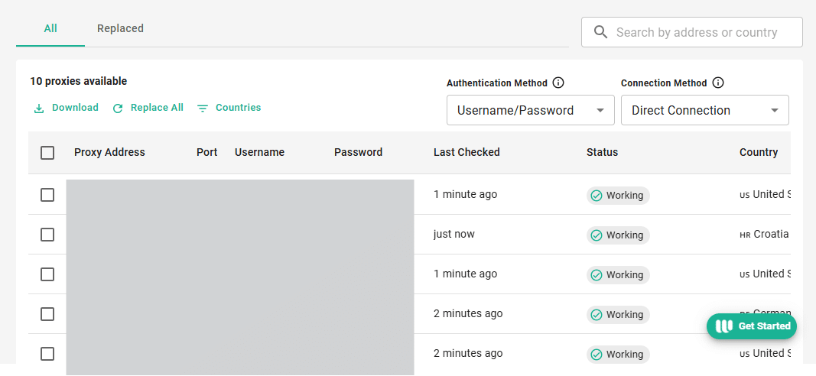Screen dimensions: 816x376
Task: Switch to the Replaced tab
Action: tap(120, 28)
